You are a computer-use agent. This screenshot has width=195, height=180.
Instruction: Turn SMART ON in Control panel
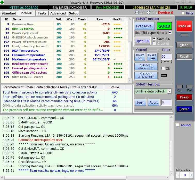[140, 57]
